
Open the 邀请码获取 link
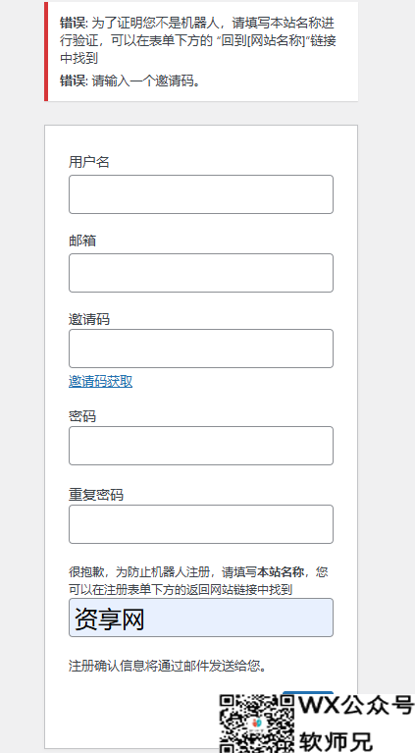100,381
